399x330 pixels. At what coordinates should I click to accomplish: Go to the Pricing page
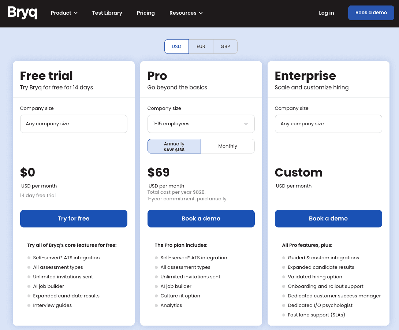[x=146, y=13]
